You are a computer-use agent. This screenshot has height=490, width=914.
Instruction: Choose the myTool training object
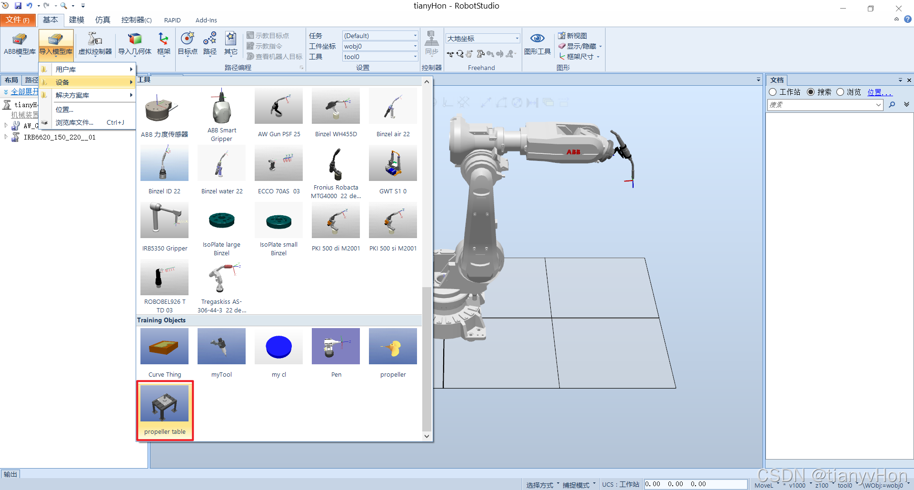(x=221, y=353)
